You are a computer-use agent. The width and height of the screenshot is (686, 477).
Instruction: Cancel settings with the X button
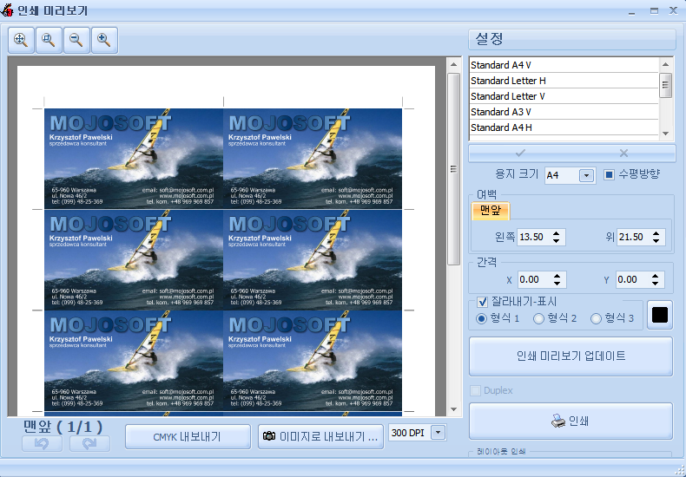[623, 154]
